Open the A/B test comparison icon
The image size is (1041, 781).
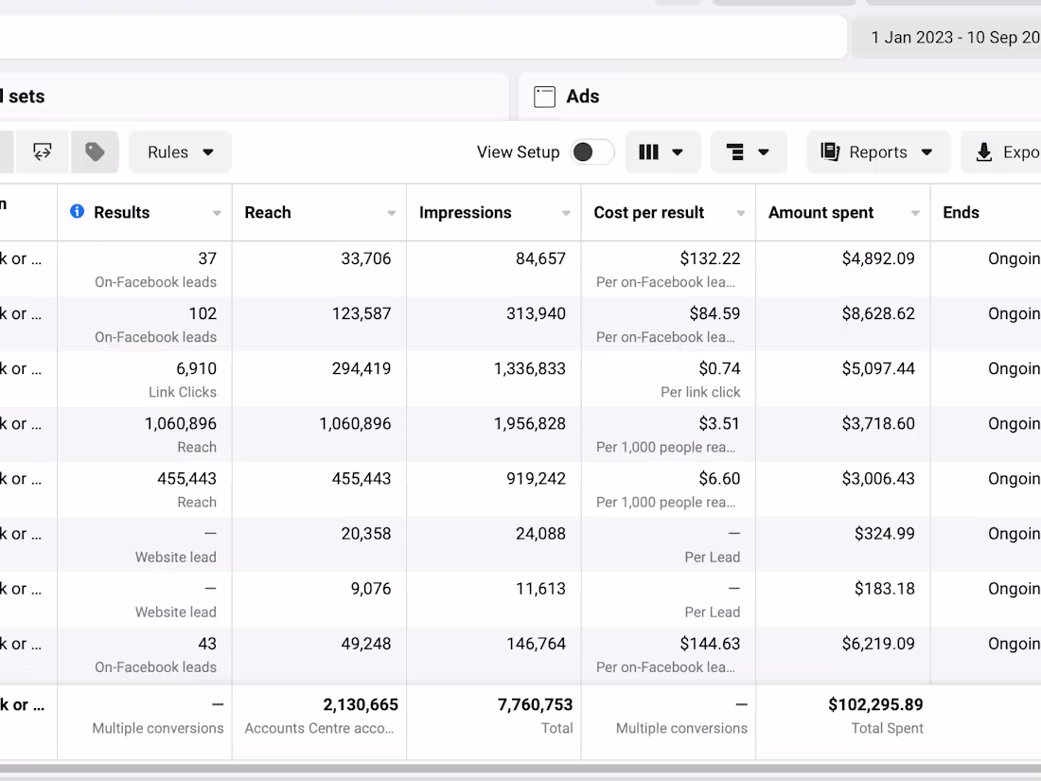(x=43, y=151)
